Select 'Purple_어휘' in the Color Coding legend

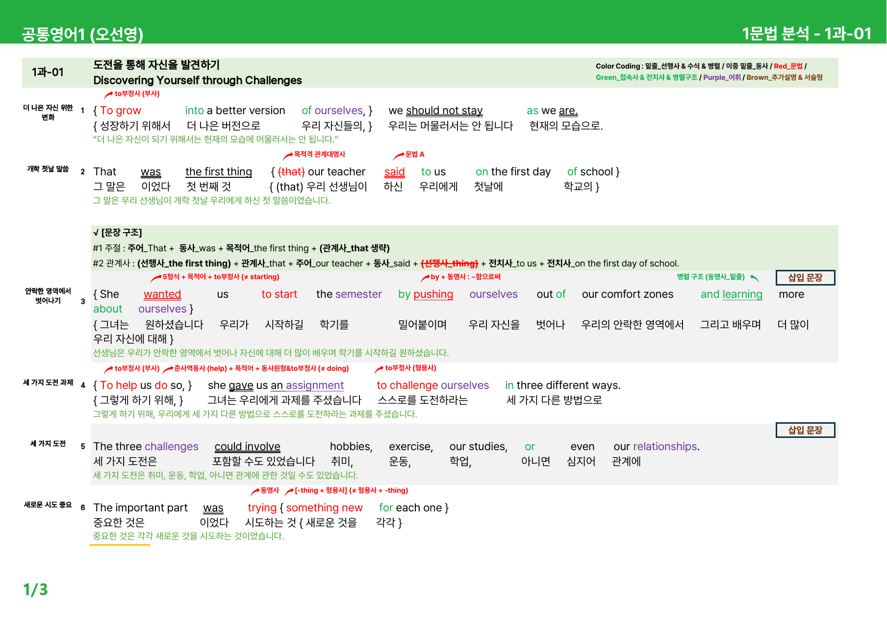tap(722, 77)
